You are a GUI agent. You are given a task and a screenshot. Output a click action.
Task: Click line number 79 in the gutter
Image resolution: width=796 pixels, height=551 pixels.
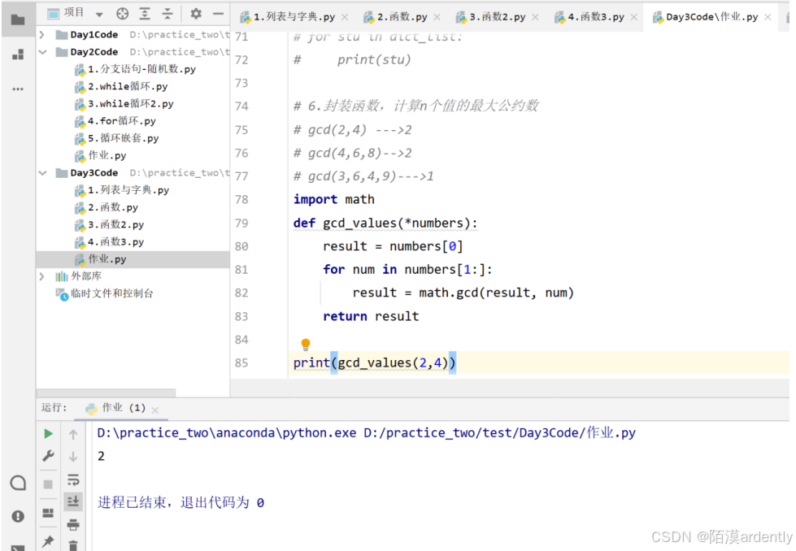(x=241, y=223)
